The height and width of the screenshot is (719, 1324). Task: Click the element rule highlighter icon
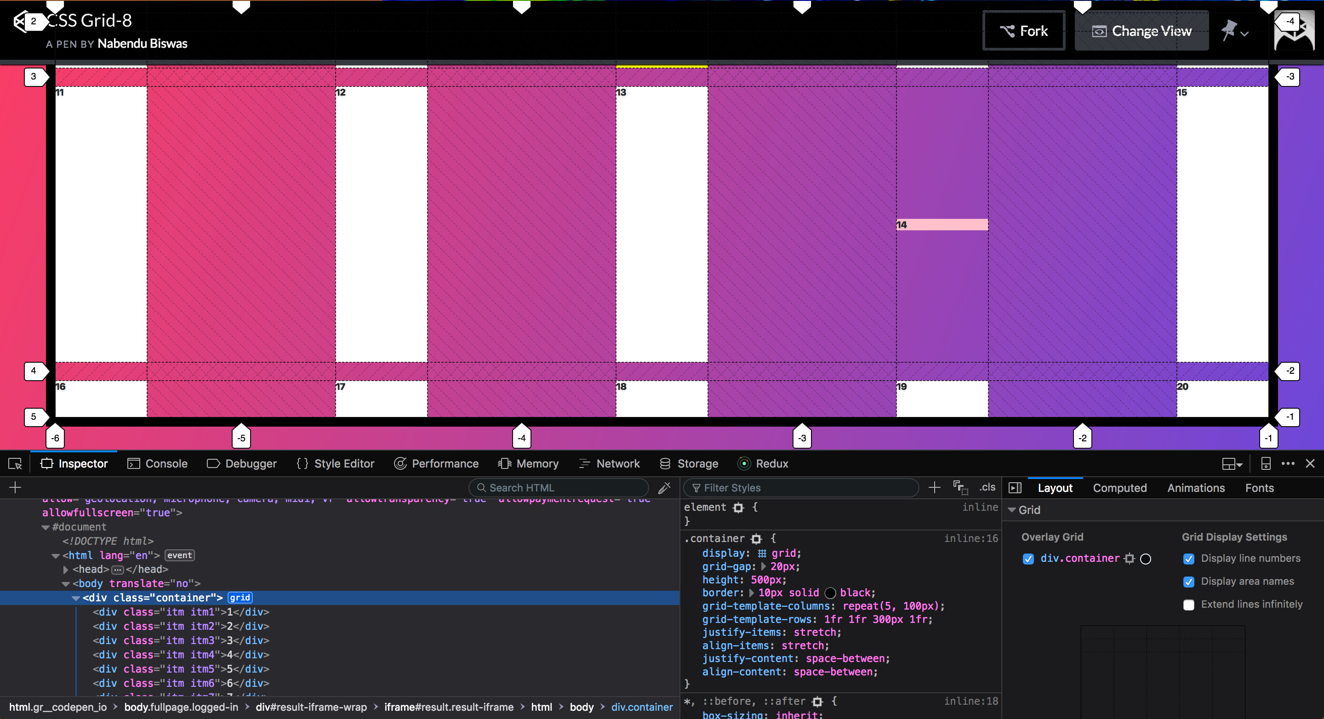point(739,507)
